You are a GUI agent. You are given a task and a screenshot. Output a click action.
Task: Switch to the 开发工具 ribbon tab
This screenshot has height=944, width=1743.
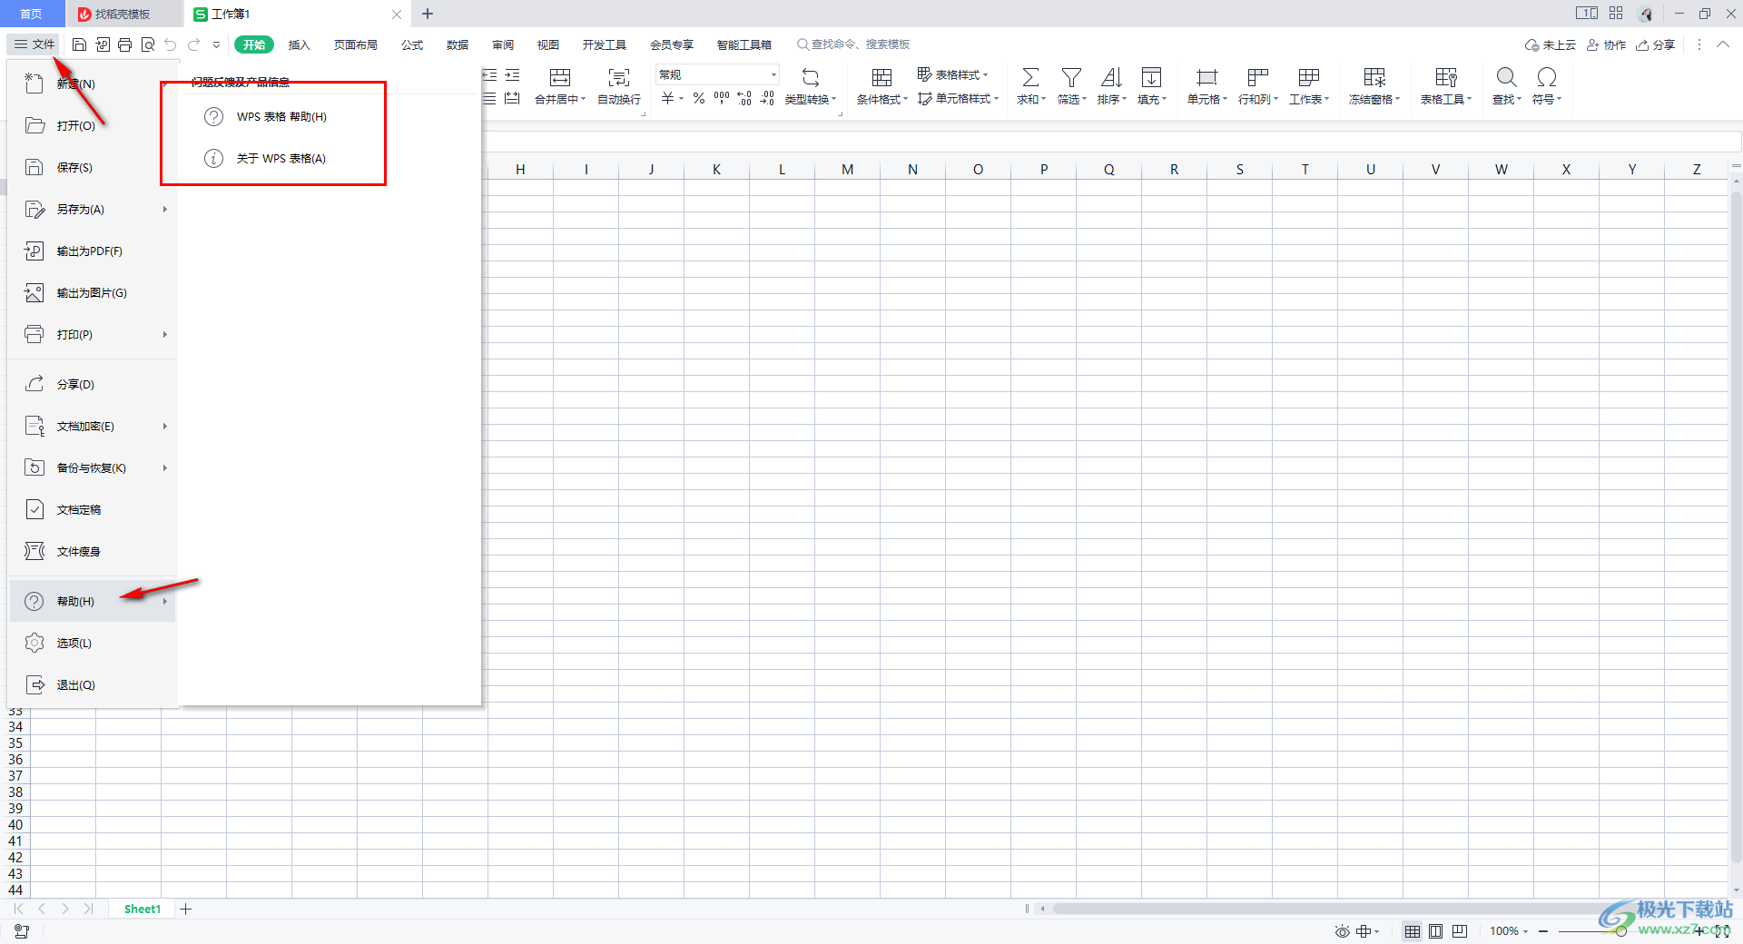coord(605,44)
